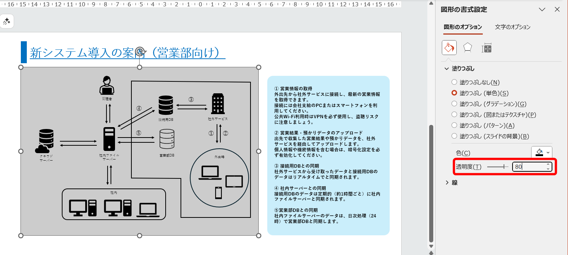This screenshot has height=255, width=568.
Task: Select the 塗りつぶし（パターン）radio option
Action: pyautogui.click(x=454, y=125)
